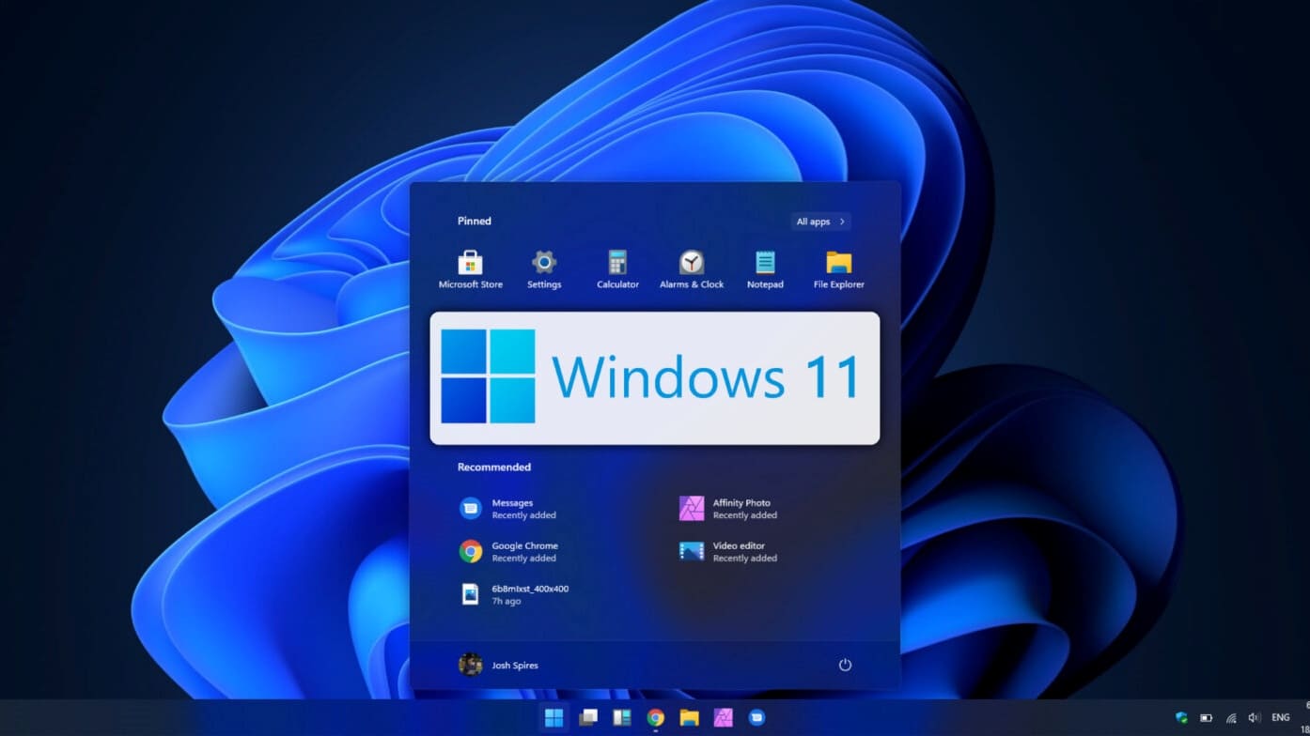This screenshot has height=736, width=1310.
Task: Click the ENG language indicator
Action: point(1281,718)
